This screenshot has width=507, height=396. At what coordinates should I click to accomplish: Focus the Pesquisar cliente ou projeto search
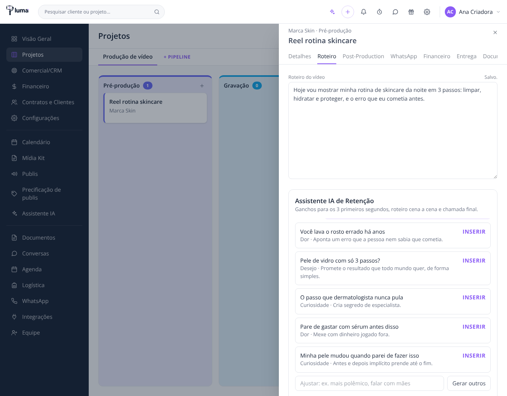[x=101, y=12]
